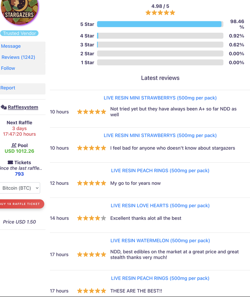Select Follow in the vendor sidebar
This screenshot has width=250, height=297.
click(8, 68)
